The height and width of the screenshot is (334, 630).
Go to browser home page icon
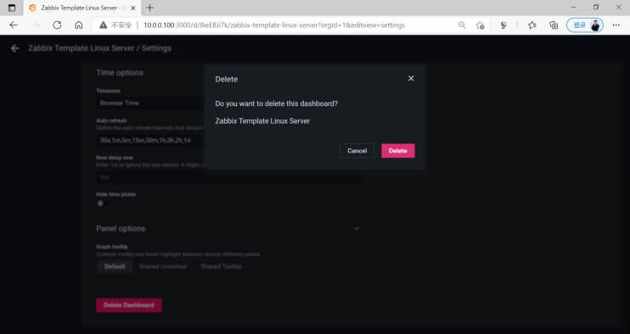tap(79, 25)
